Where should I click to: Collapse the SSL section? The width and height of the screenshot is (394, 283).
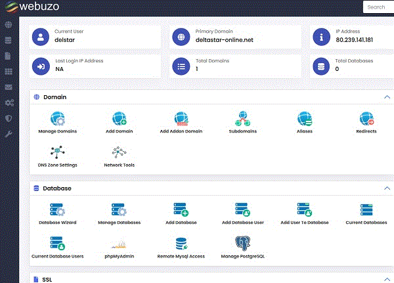(387, 279)
